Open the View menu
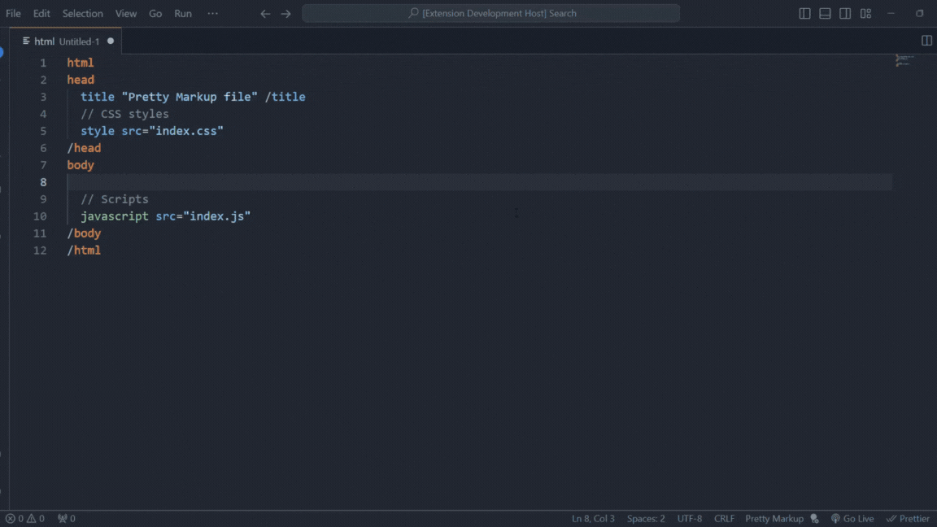937x527 pixels. tap(125, 13)
